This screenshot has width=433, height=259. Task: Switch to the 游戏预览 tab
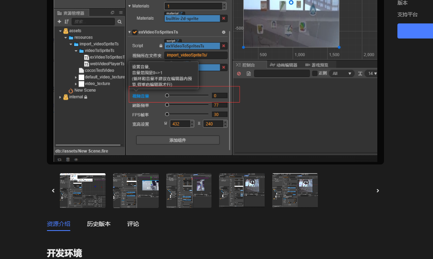[x=317, y=65]
